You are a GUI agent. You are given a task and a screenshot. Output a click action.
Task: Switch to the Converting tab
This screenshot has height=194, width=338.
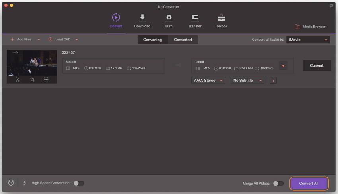(152, 40)
